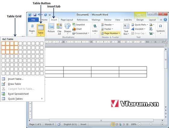Select the Insert tab

(x=54, y=20)
